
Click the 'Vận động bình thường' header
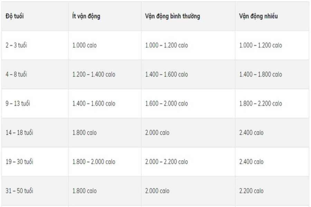pyautogui.click(x=172, y=16)
